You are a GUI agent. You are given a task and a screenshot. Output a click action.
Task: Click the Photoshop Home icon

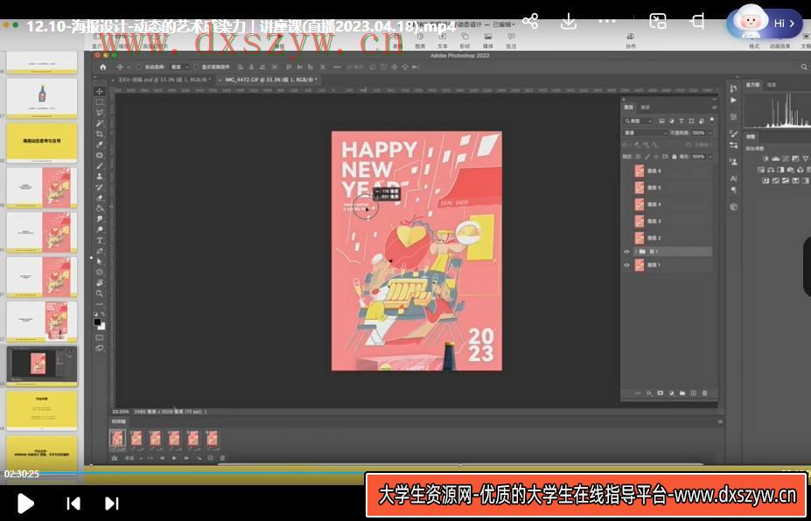103,67
